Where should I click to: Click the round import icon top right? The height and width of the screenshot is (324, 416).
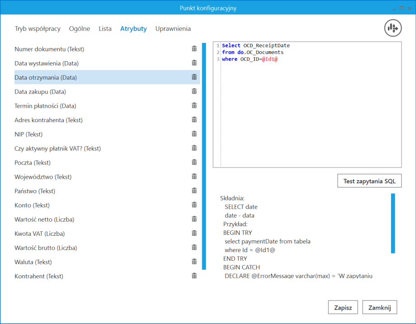[x=392, y=28]
